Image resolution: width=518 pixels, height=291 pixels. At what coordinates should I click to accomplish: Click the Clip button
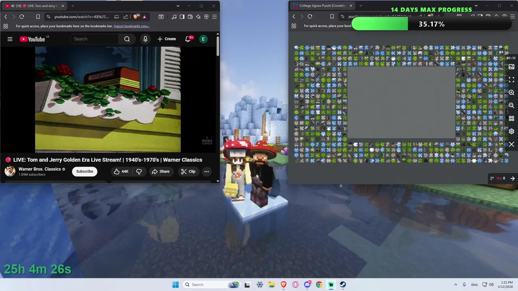click(x=188, y=171)
